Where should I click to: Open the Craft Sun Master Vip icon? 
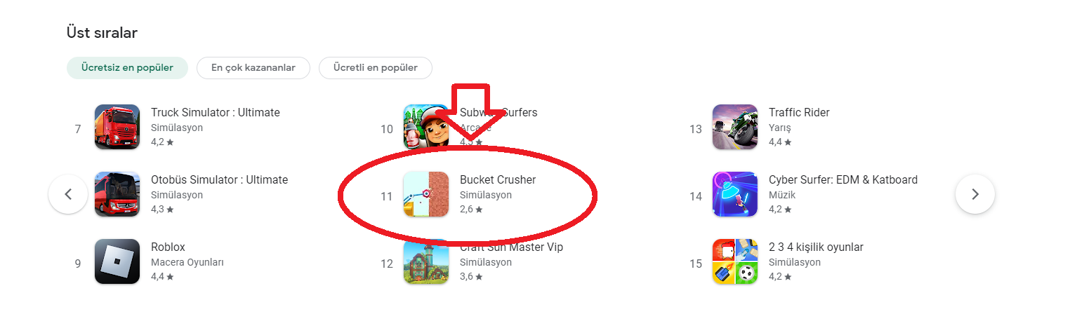426,261
